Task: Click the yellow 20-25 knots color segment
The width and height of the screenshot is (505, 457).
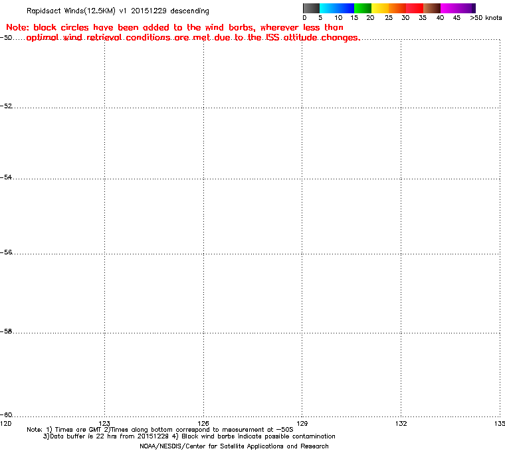Action: pos(380,8)
